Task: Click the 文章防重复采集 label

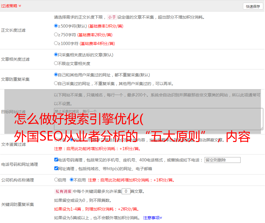Action: 15,79
